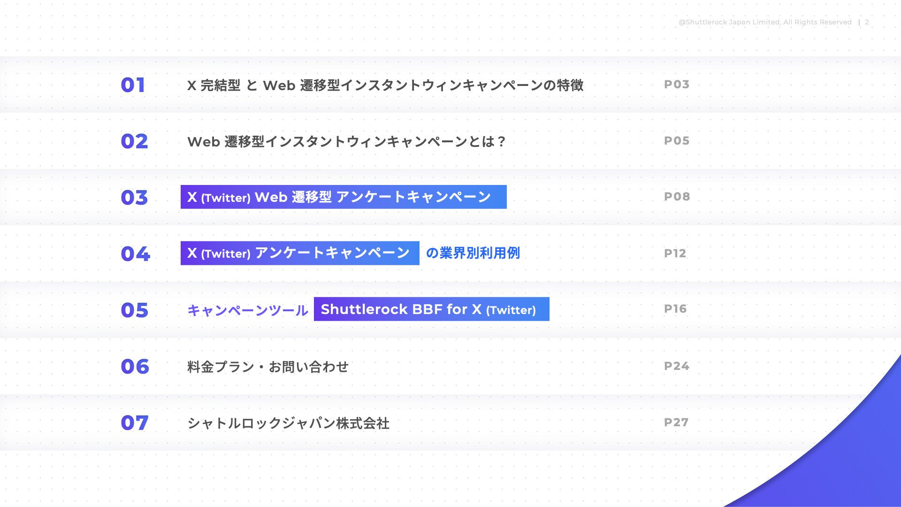Select 'シャトルロックジャパン株式会社' title
901x507 pixels.
[289, 423]
